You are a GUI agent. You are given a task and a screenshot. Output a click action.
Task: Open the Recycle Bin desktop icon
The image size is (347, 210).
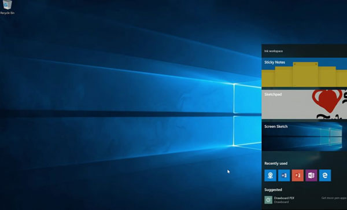tap(7, 7)
